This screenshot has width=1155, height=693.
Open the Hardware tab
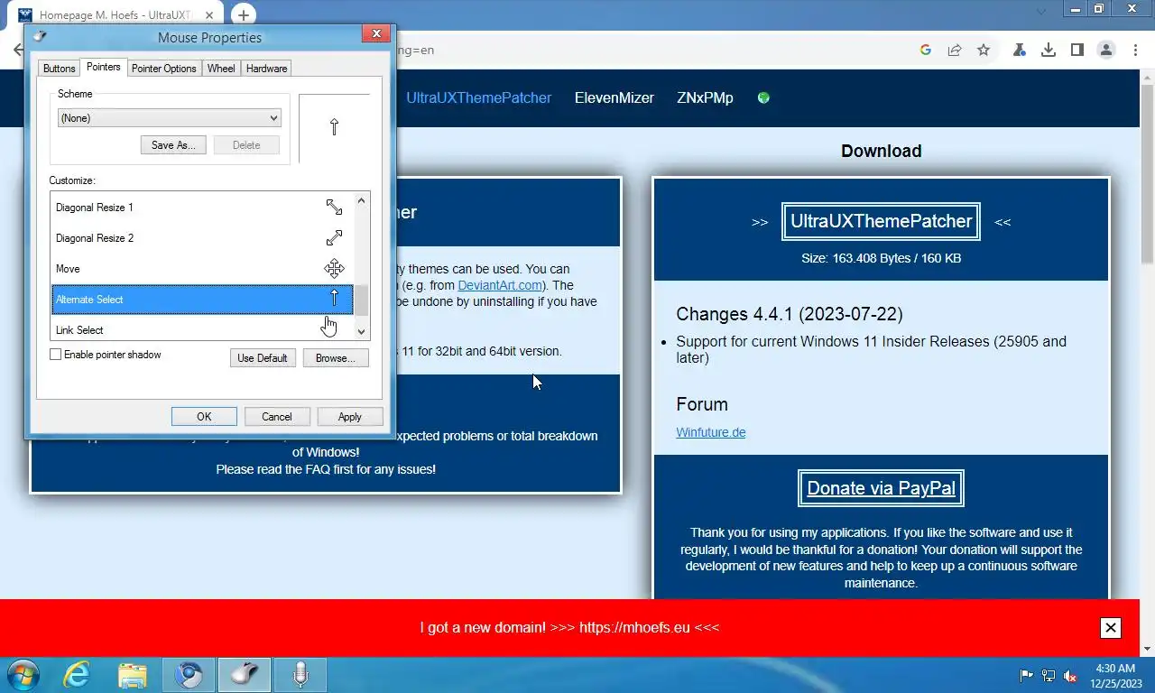267,69
